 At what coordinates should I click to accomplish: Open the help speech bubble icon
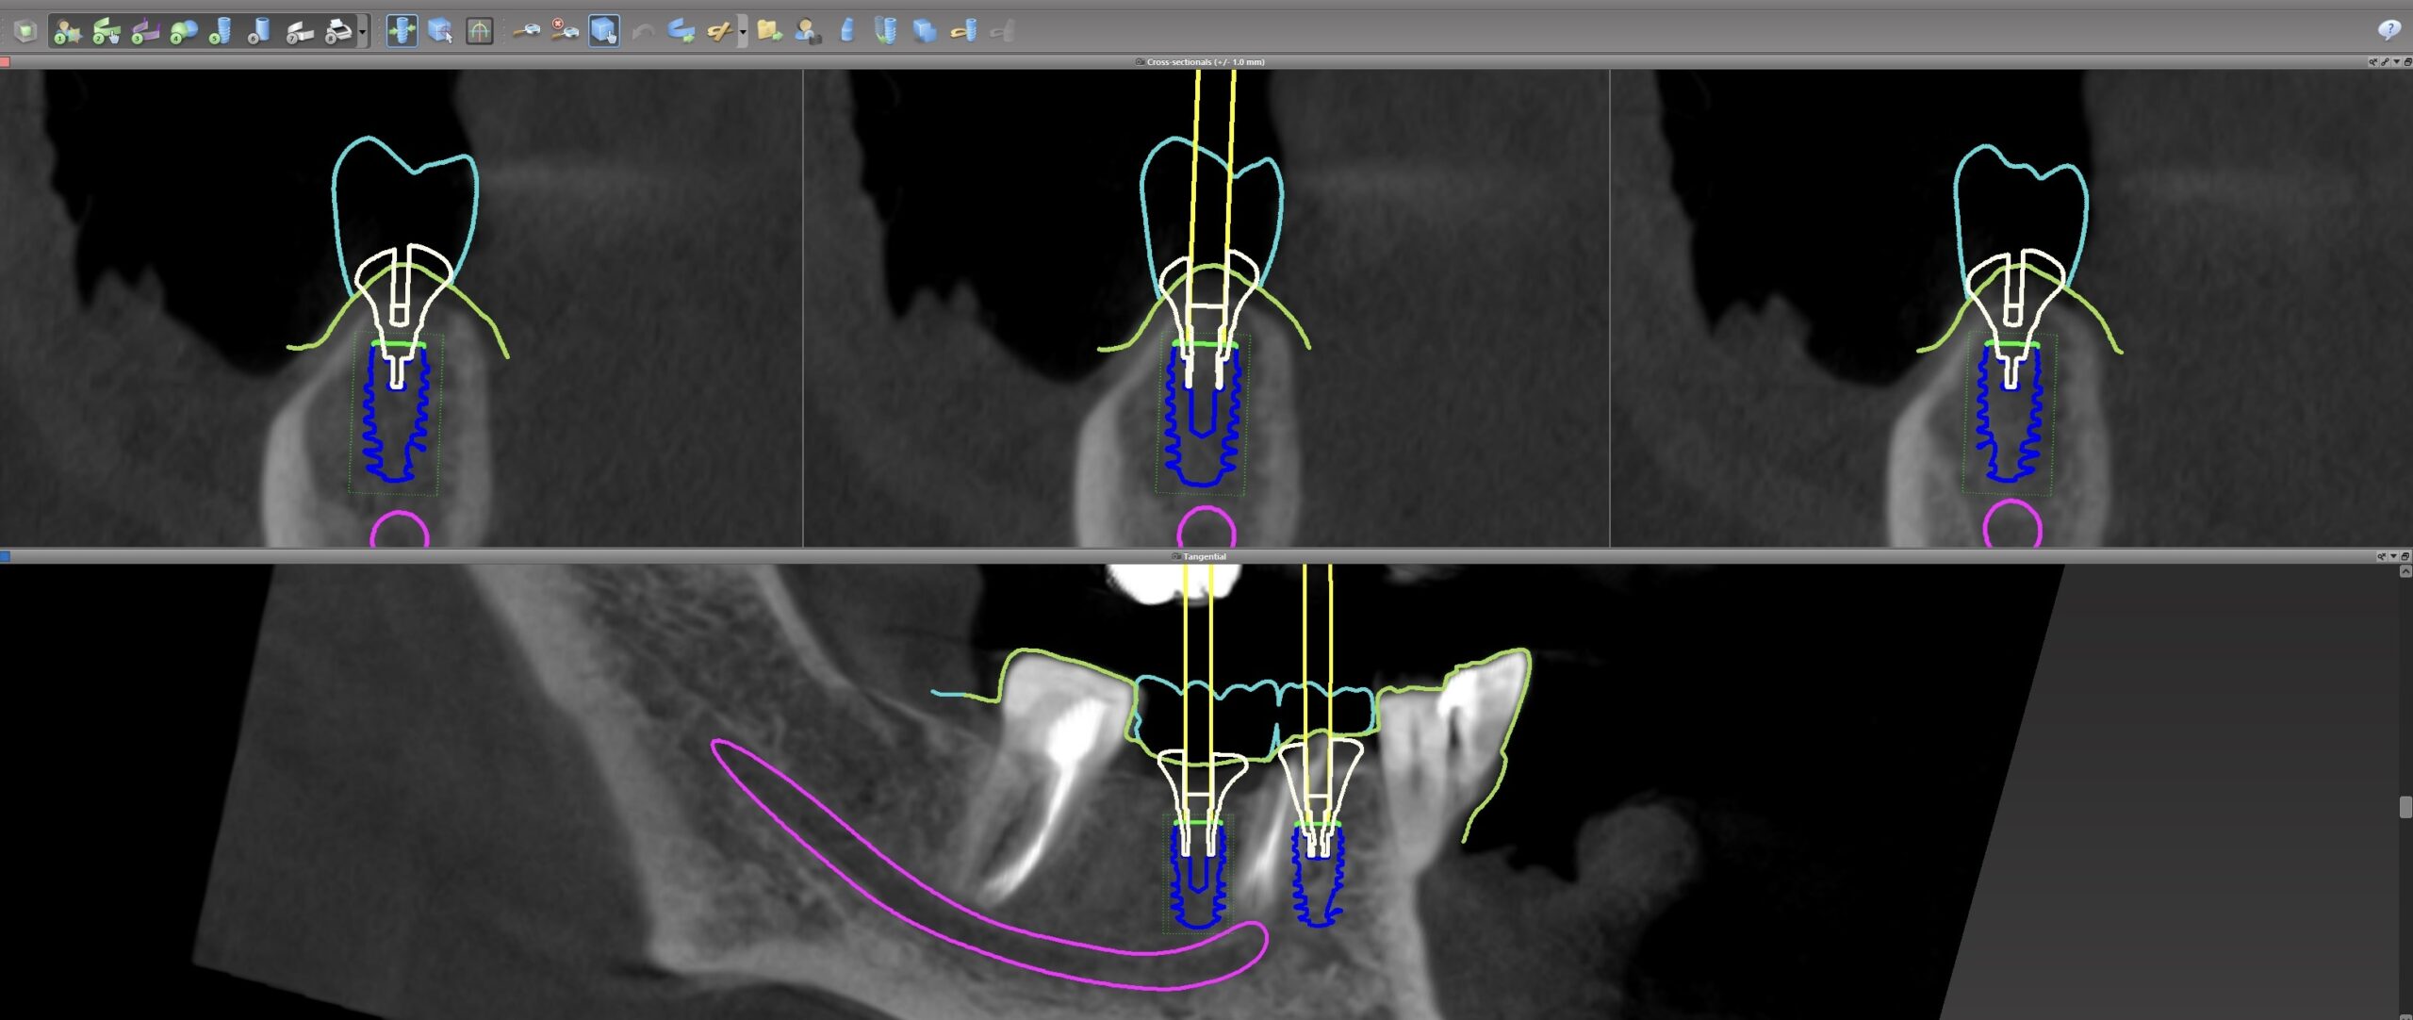click(2388, 30)
